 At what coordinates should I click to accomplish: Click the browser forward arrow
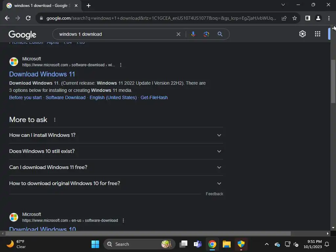18,18
